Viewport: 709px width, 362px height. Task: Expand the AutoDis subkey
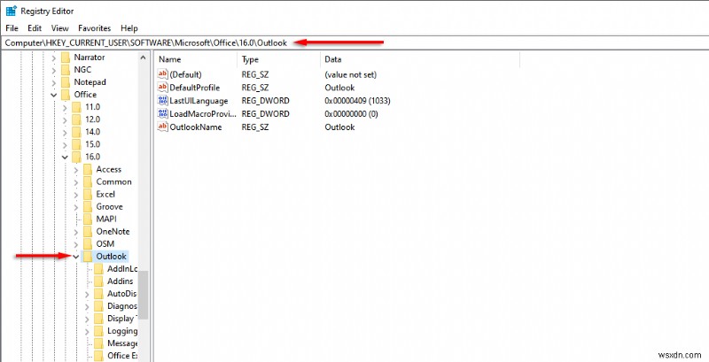[87, 294]
